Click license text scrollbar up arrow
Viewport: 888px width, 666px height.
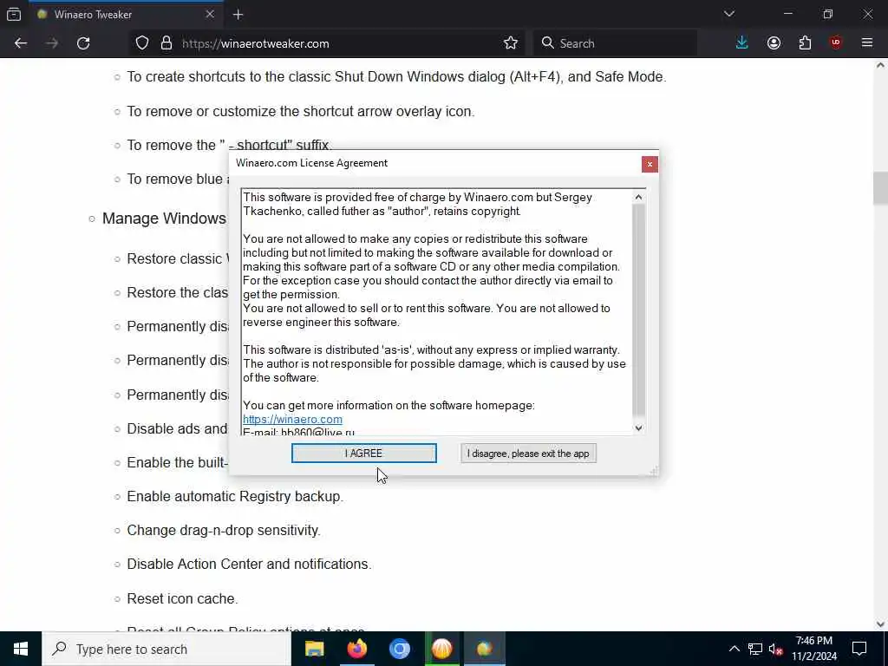click(638, 197)
